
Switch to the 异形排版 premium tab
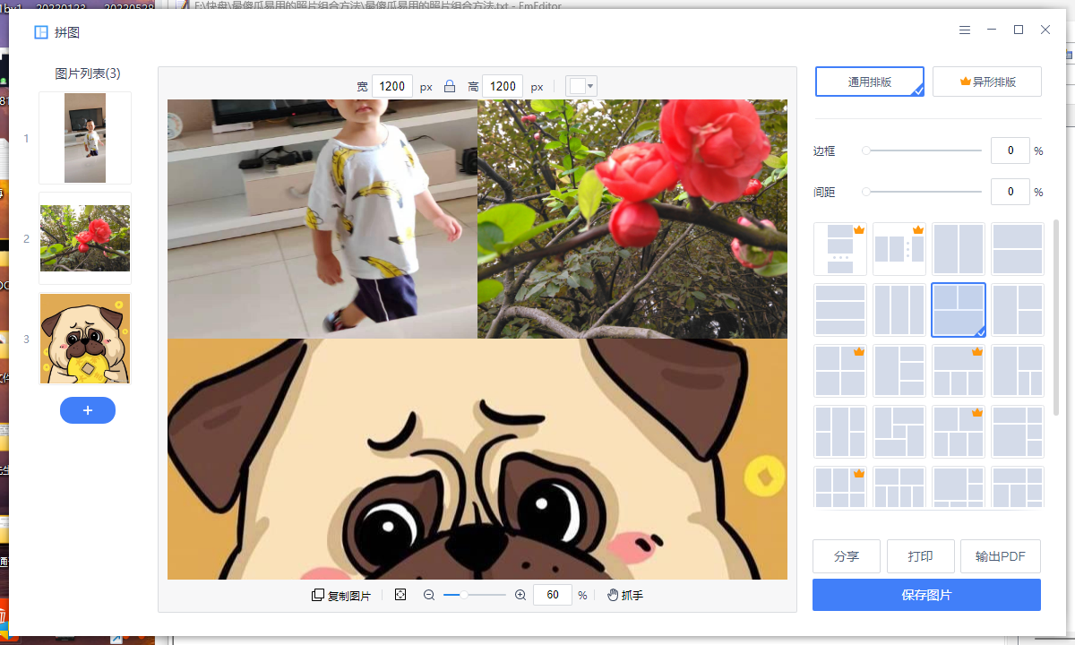coord(987,82)
